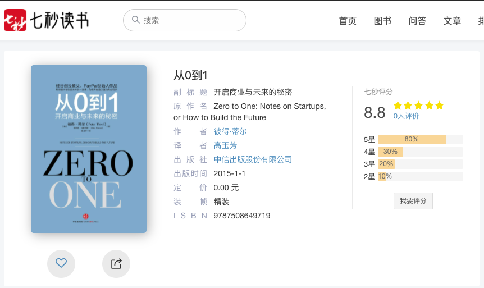The height and width of the screenshot is (288, 484).
Task: Click the subtitle 开启商业与未来的秘密
Action: click(x=253, y=92)
